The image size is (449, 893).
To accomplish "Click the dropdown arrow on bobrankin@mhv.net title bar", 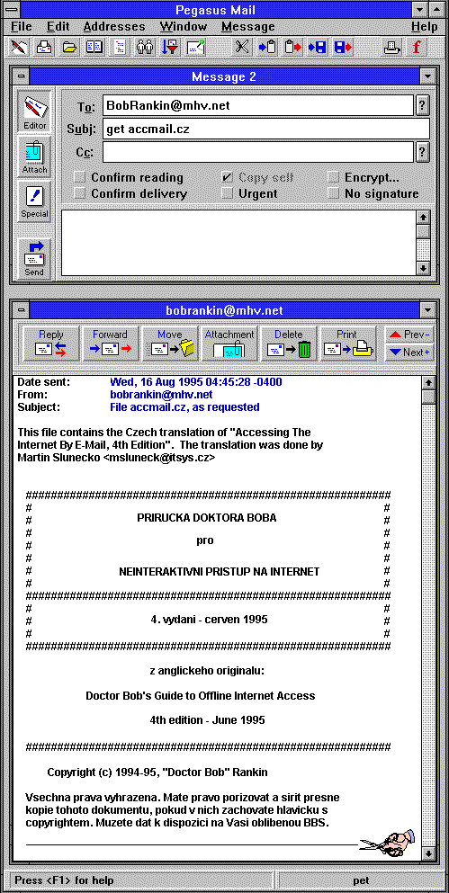I will point(427,310).
